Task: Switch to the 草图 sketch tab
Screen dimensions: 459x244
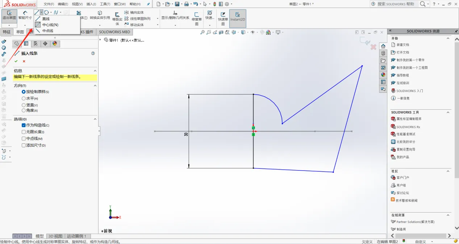Action: point(20,32)
